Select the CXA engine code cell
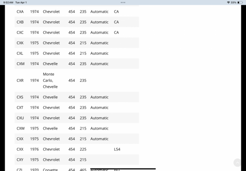 pos(20,12)
